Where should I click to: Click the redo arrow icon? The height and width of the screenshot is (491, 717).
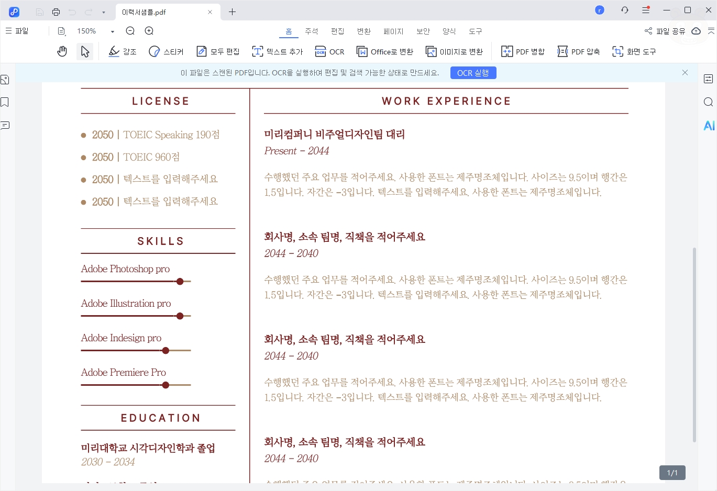(89, 12)
